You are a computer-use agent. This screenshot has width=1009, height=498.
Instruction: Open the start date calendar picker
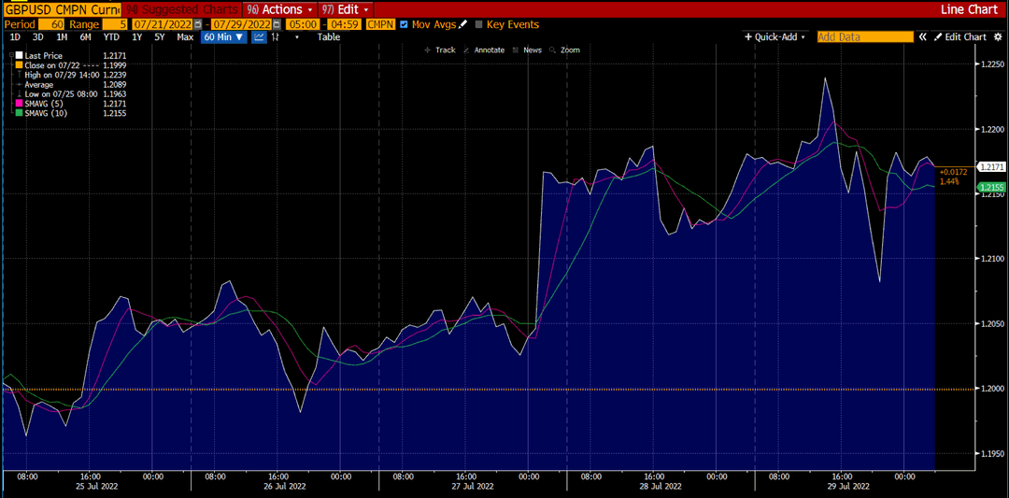[x=197, y=24]
